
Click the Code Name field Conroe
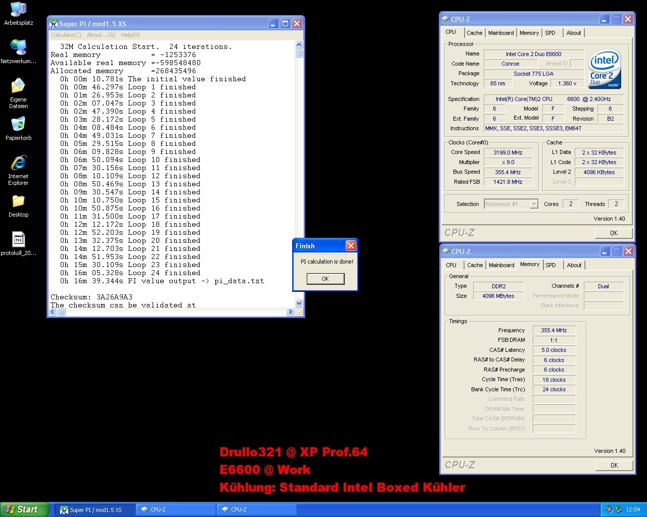(511, 64)
